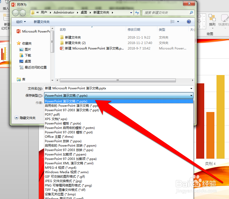The width and height of the screenshot is (229, 199).
Task: Open the 文件名 dropdown arrow
Action: tap(191, 89)
